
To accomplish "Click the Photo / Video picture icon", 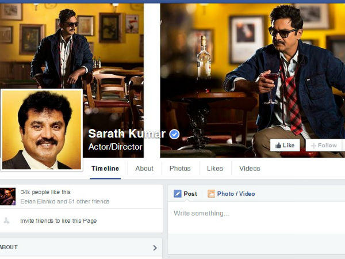I will [x=211, y=194].
